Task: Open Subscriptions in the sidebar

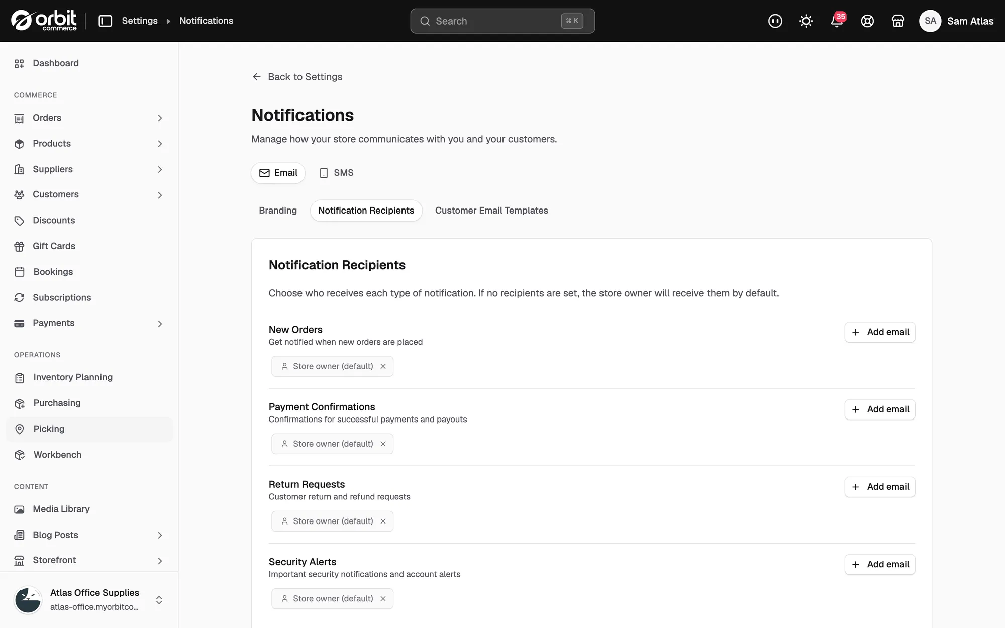Action: tap(89, 298)
